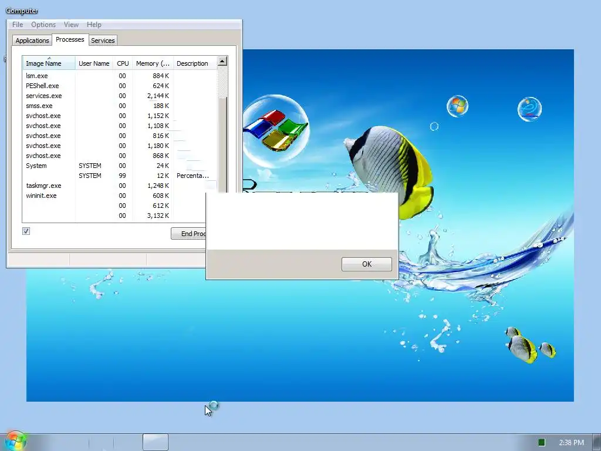Viewport: 601px width, 451px height.
Task: Switch to the Services tab
Action: tap(103, 41)
